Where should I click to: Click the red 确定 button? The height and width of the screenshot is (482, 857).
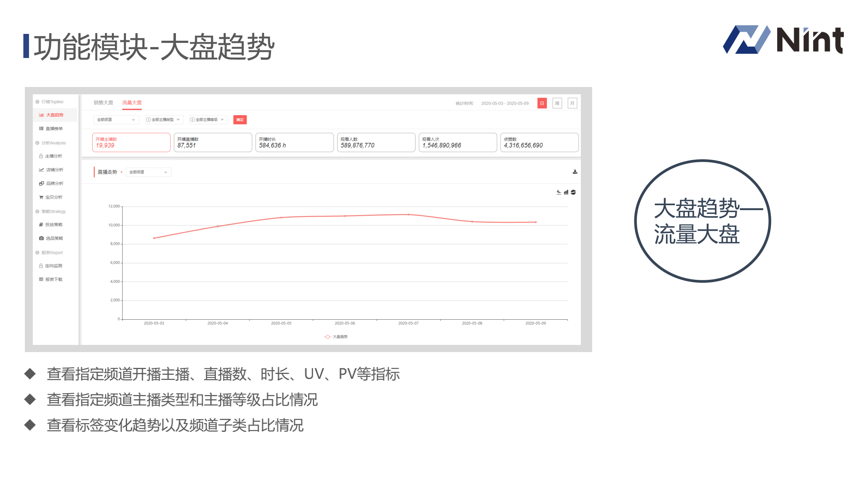[x=240, y=120]
